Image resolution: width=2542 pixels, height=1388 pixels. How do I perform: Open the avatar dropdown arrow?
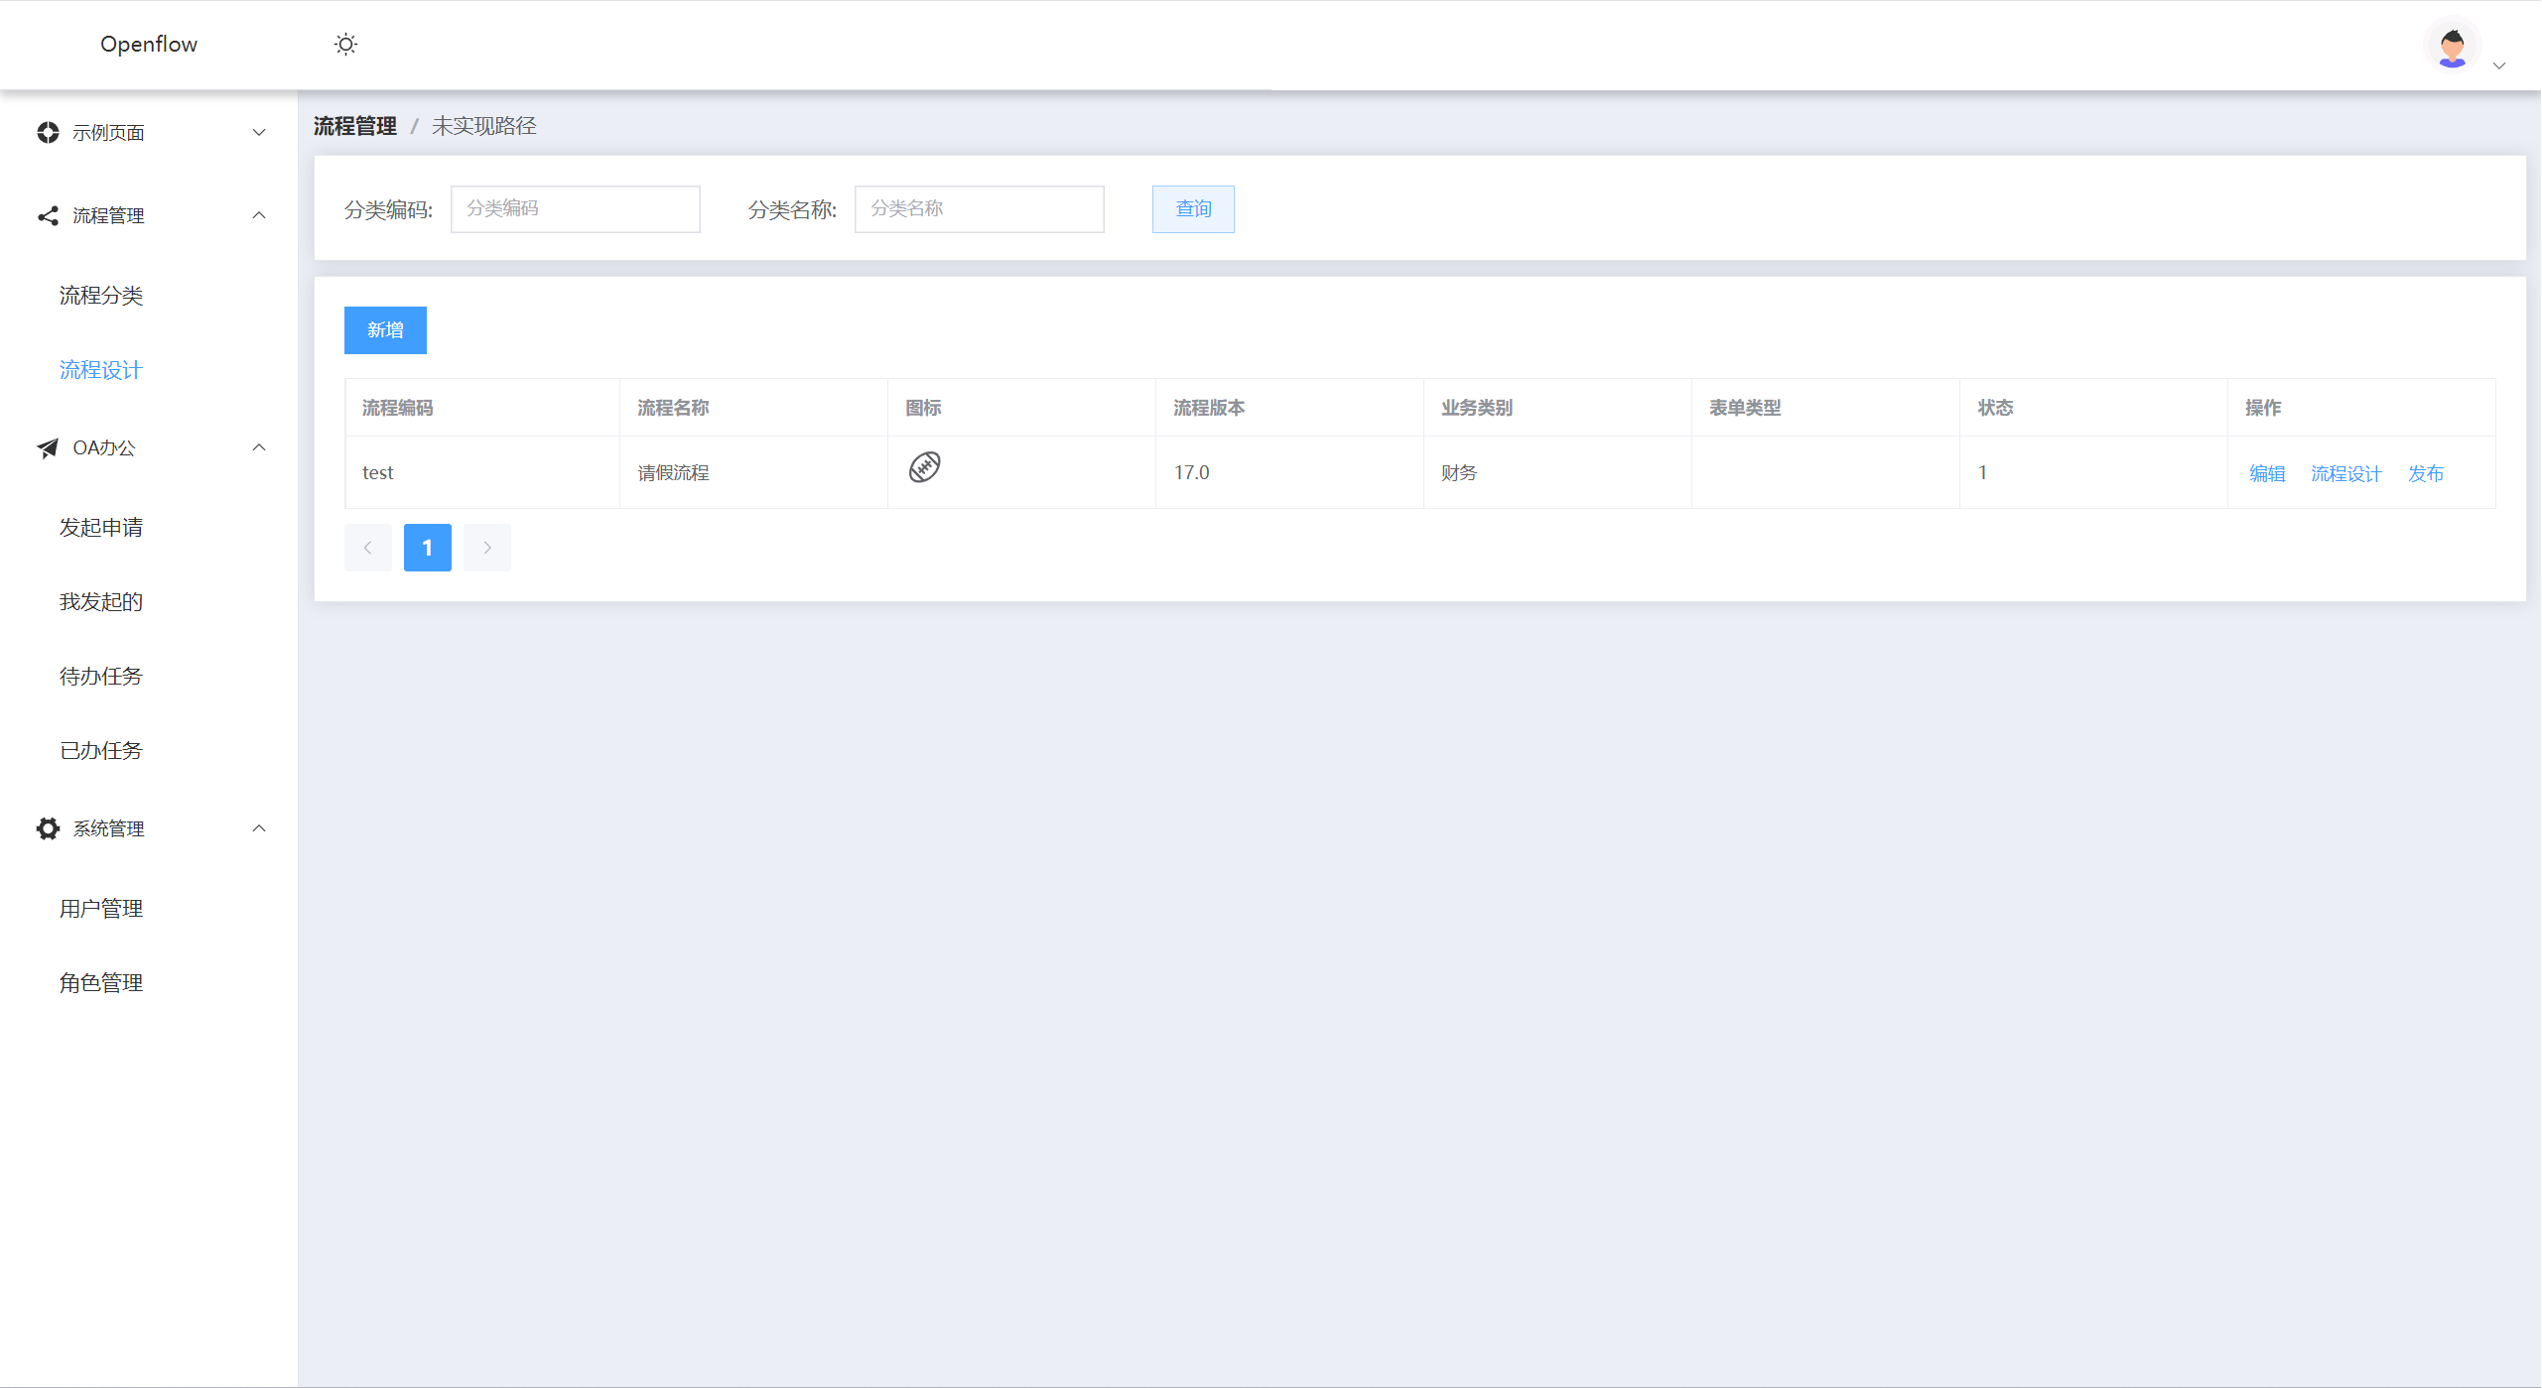[x=2499, y=65]
